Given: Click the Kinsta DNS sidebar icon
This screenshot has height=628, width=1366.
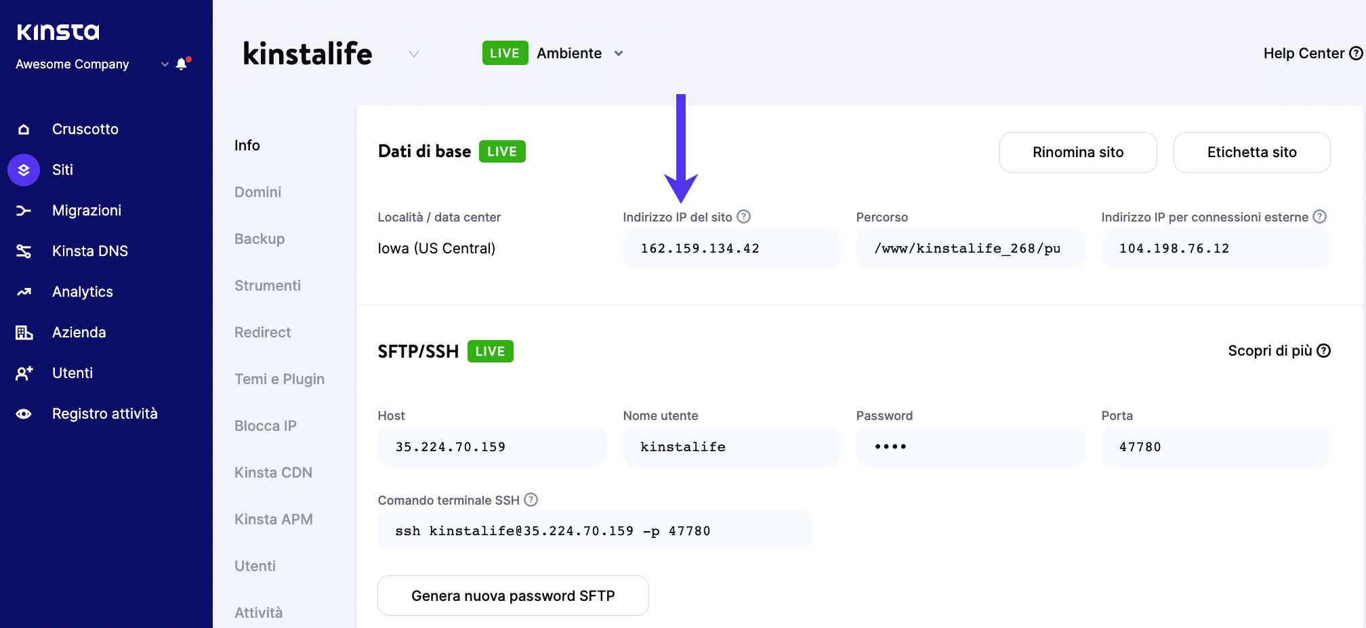Looking at the screenshot, I should click(x=23, y=251).
